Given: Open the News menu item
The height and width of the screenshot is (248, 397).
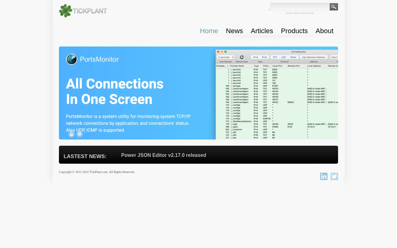Looking at the screenshot, I should click(x=234, y=31).
